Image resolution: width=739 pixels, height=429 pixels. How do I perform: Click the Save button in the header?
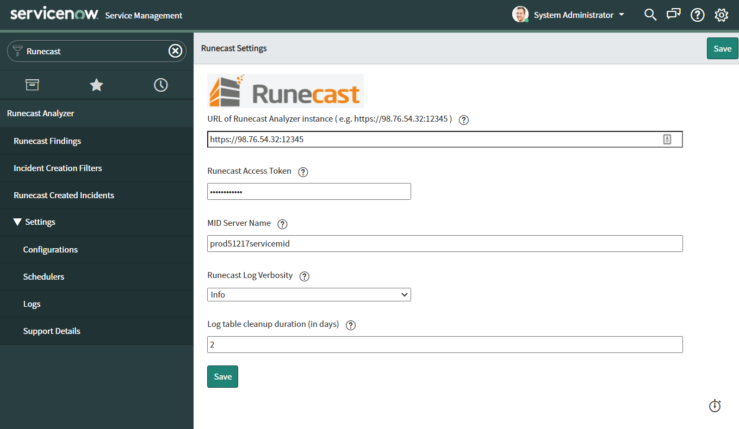722,48
